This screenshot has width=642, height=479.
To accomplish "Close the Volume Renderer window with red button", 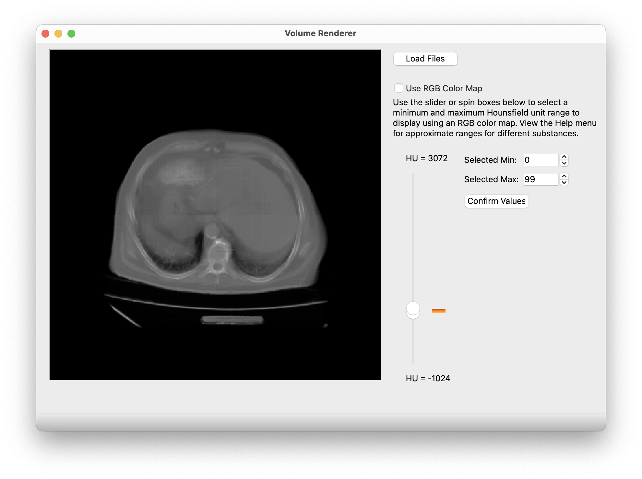I will 45,34.
